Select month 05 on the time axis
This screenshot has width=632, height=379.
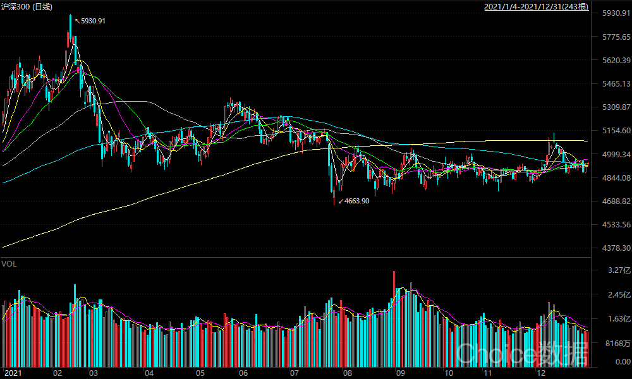point(200,373)
